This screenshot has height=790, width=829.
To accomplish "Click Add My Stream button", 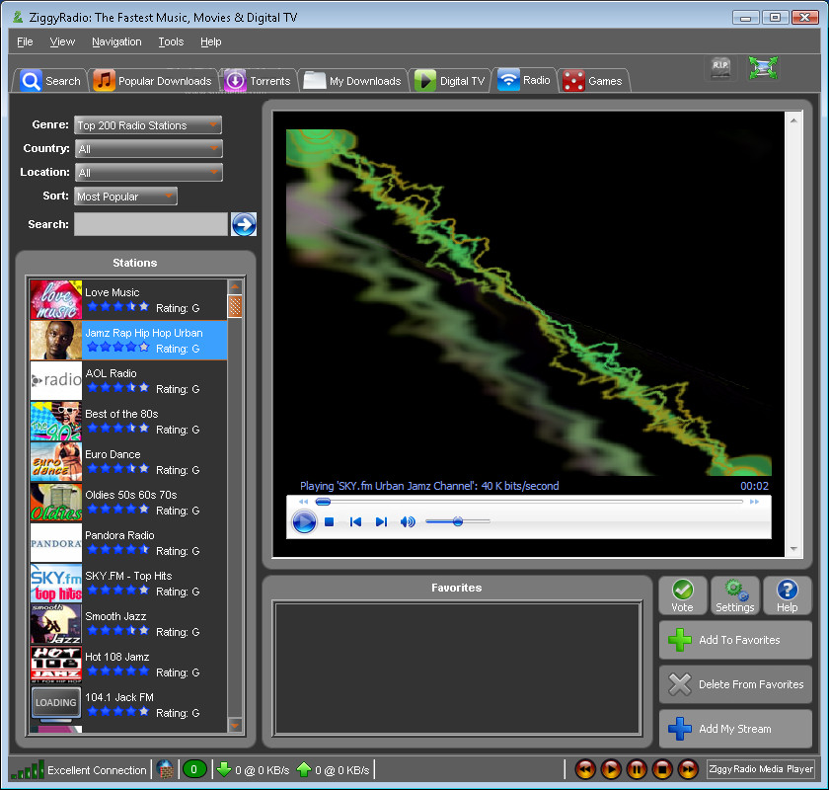I will pyautogui.click(x=735, y=729).
